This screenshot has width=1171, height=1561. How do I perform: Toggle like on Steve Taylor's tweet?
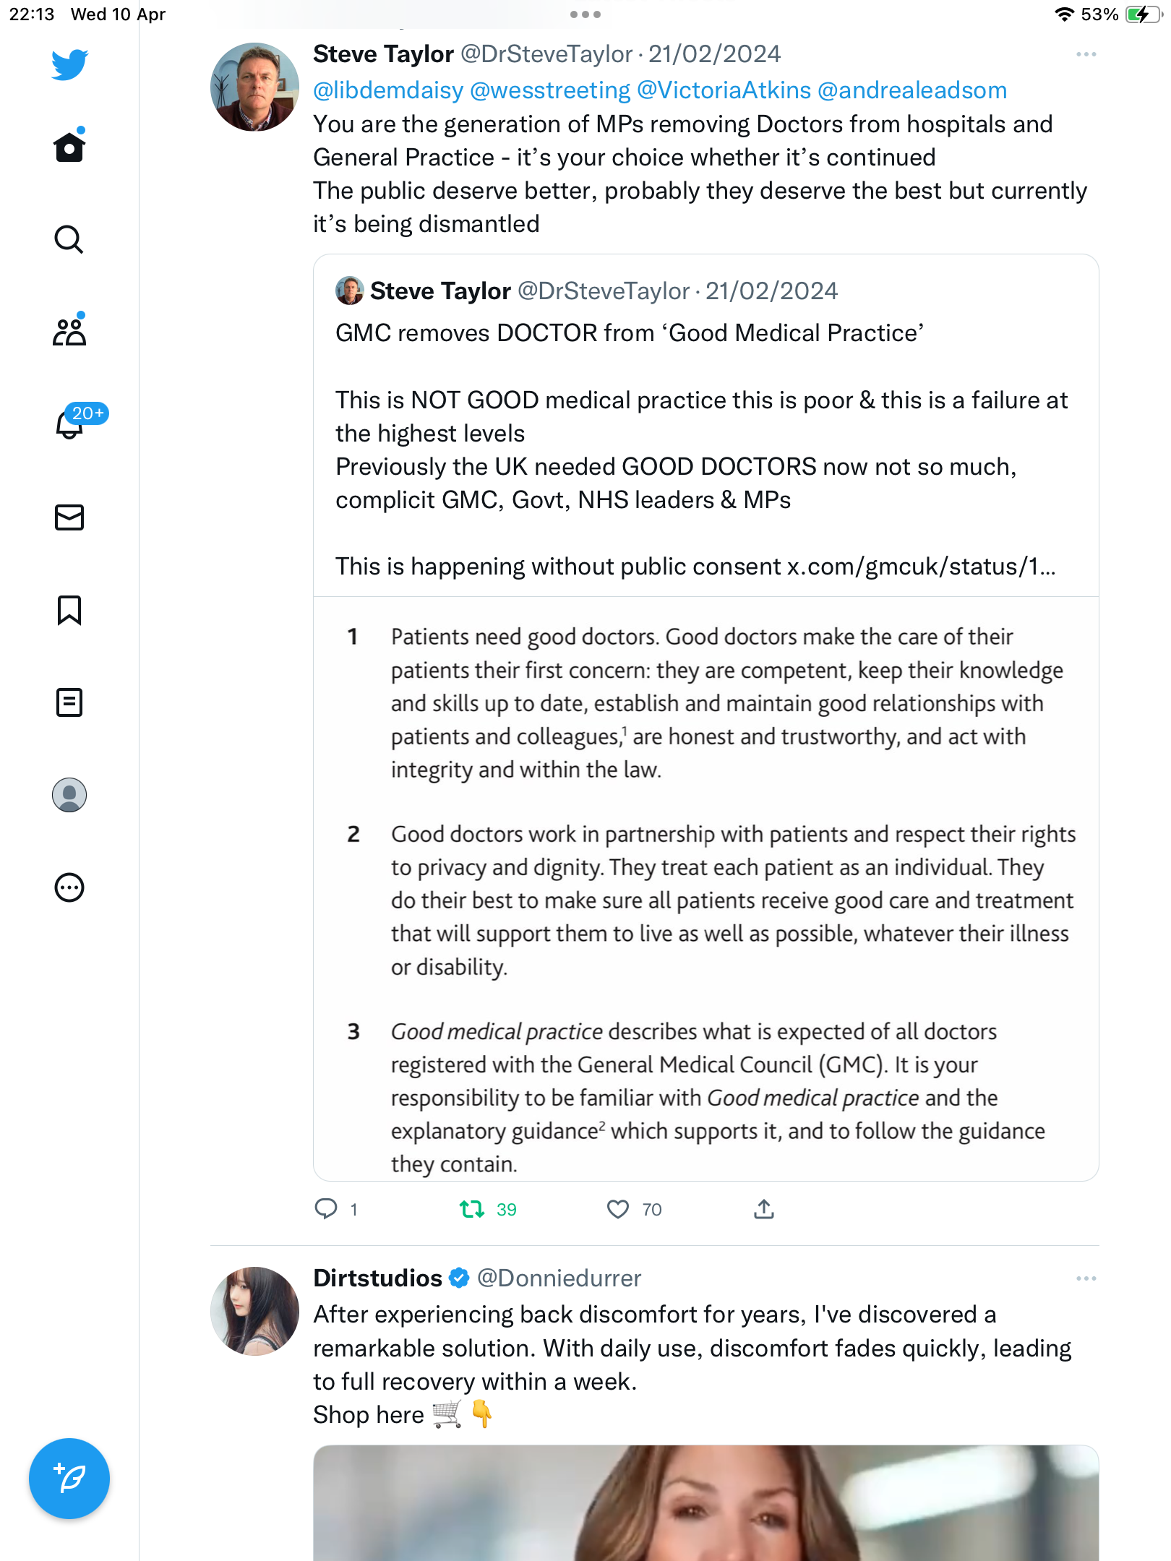pos(618,1209)
